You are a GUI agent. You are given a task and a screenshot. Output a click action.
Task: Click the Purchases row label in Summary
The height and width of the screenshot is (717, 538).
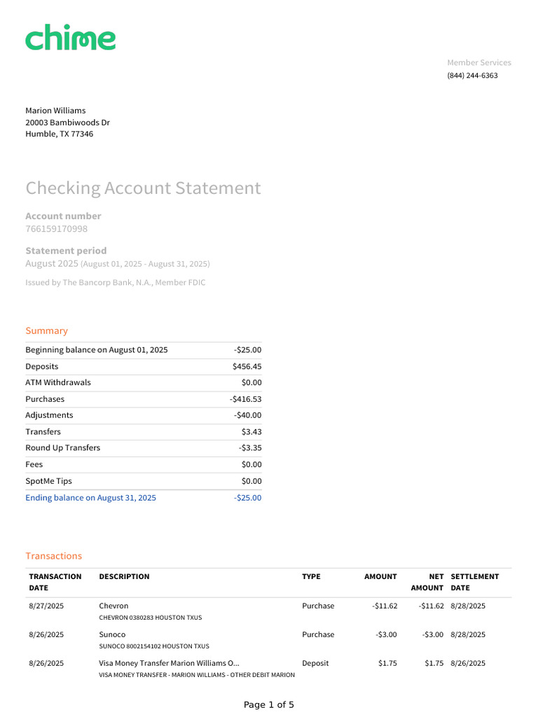45,399
